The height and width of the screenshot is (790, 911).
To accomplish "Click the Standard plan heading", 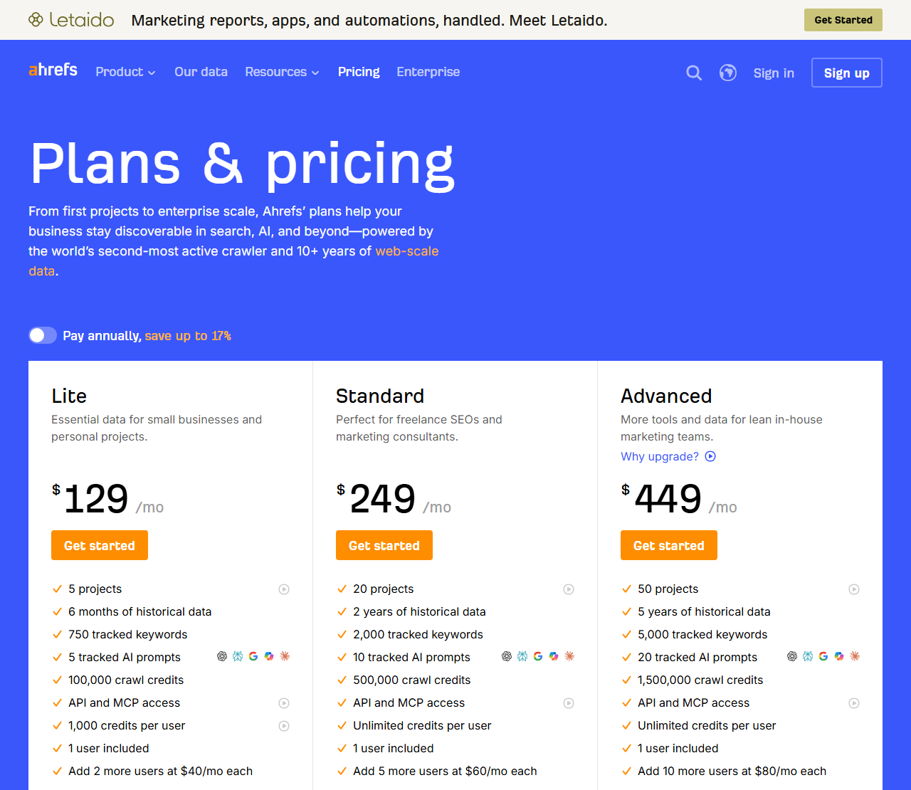I will tap(380, 396).
